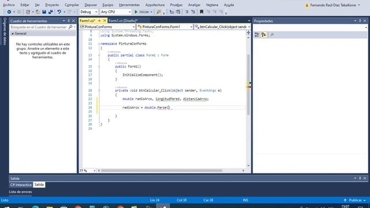Viewport: 370px width, 208px height.
Task: Toggle a bookmark on the current line
Action: [x=202, y=12]
